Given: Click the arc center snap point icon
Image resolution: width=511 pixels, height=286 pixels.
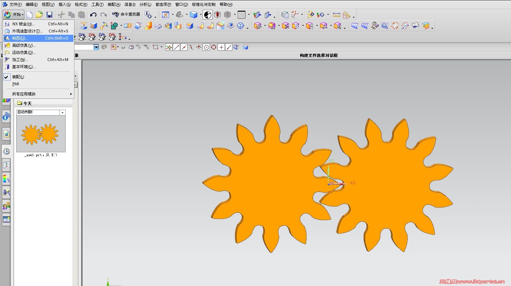Looking at the screenshot, I should pos(206,47).
